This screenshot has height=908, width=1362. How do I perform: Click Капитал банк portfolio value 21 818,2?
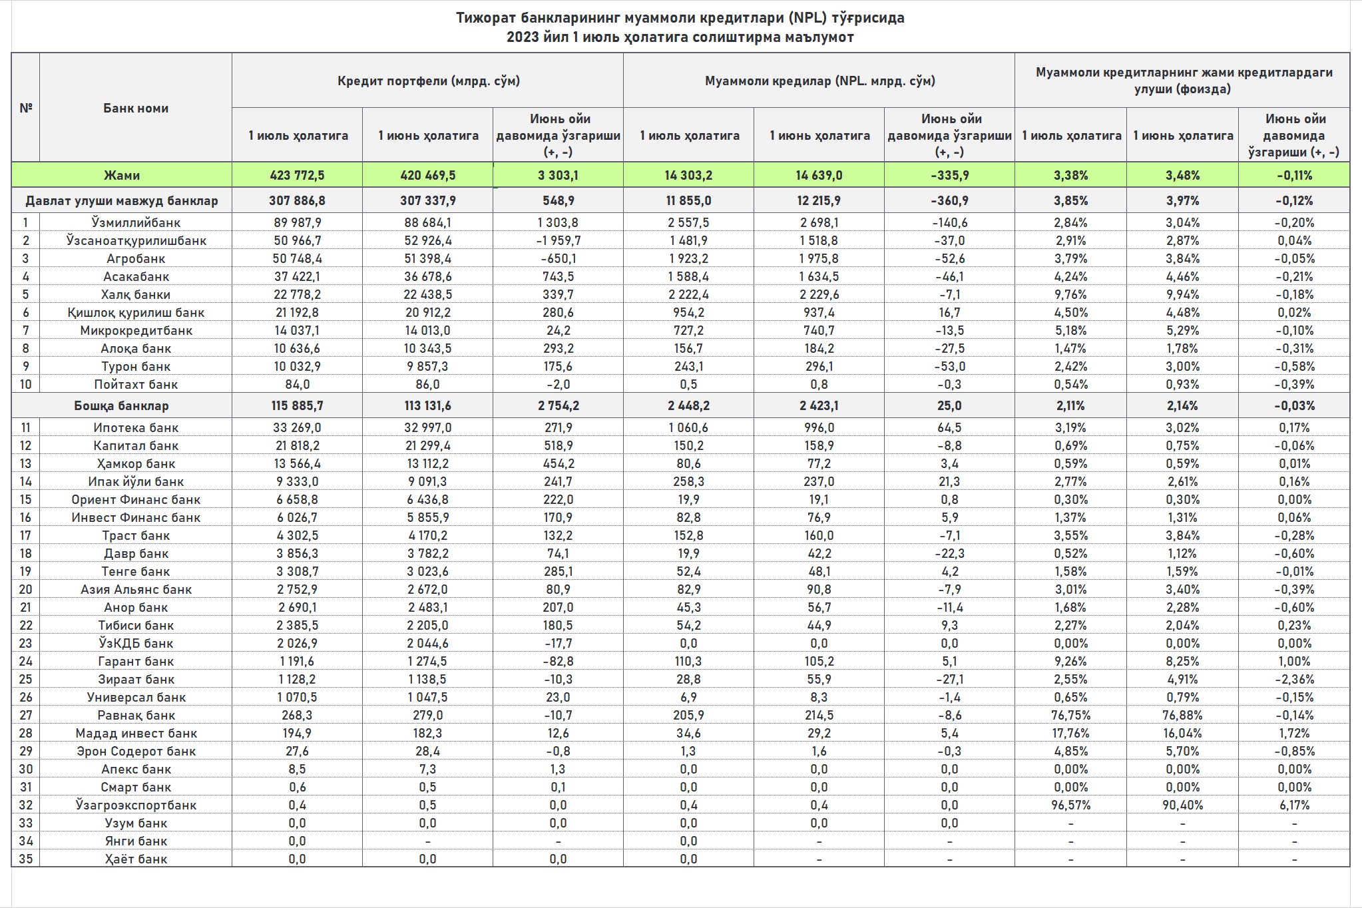(297, 445)
